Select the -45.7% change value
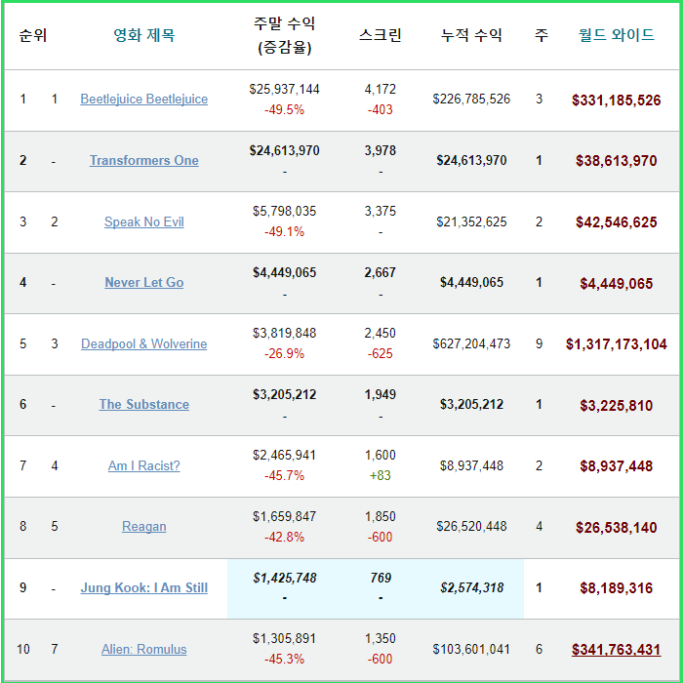This screenshot has height=683, width=683. coord(285,475)
